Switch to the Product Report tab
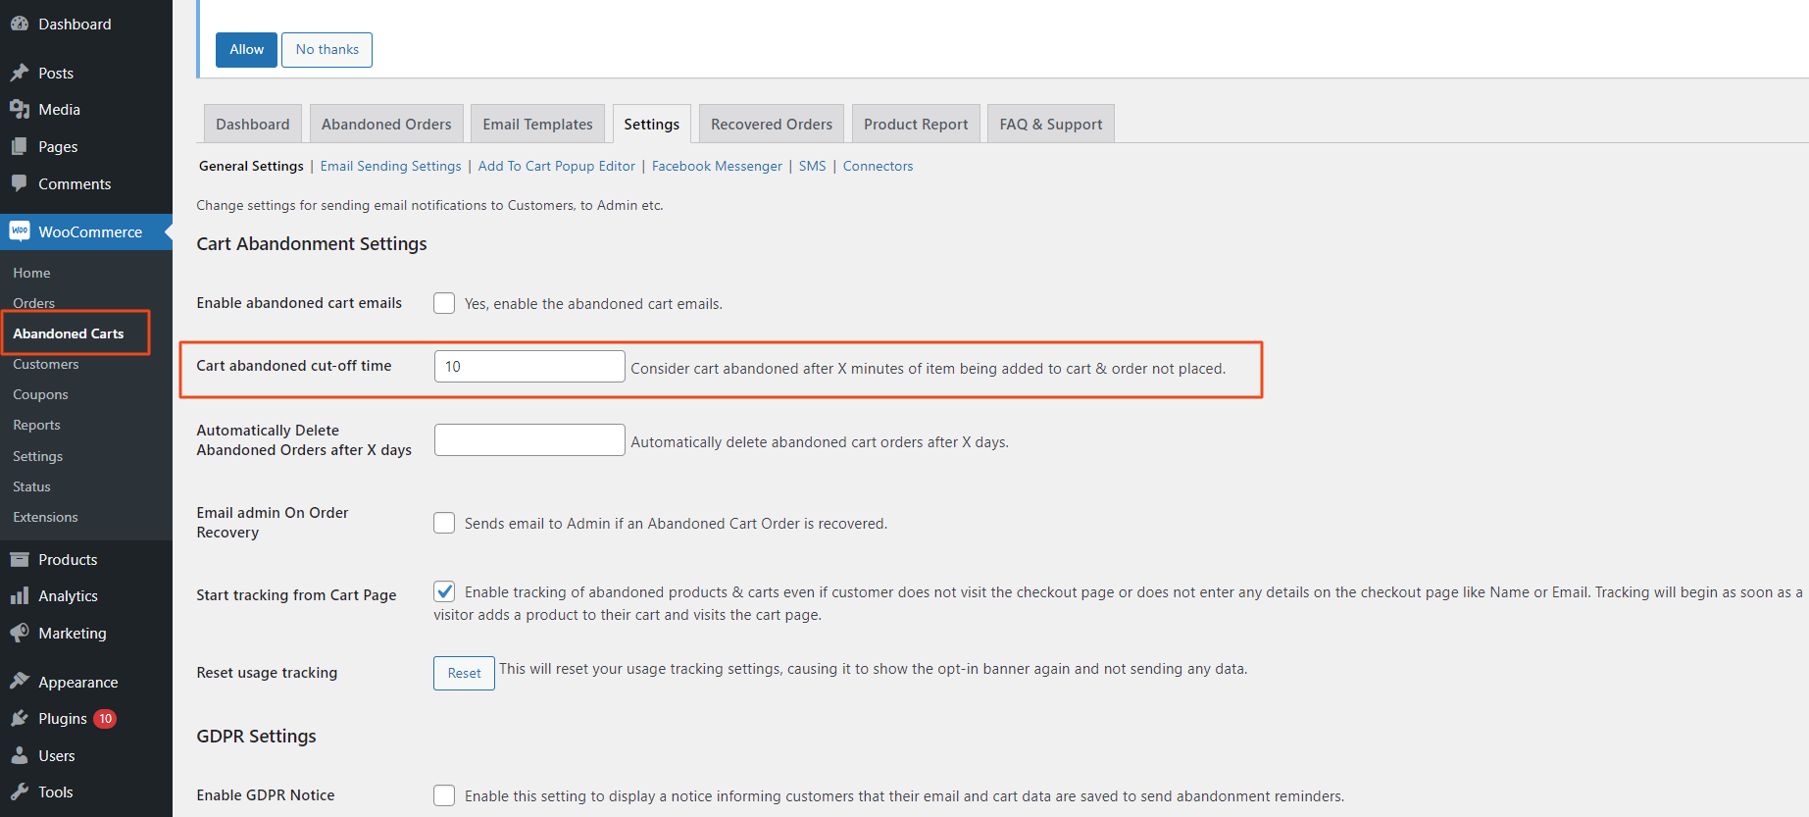This screenshot has height=817, width=1809. pyautogui.click(x=916, y=124)
